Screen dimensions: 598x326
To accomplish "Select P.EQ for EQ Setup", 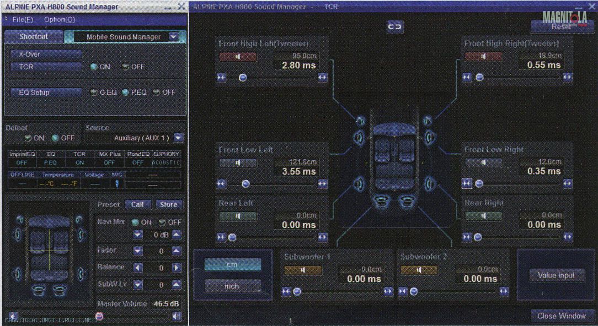I will pos(125,93).
